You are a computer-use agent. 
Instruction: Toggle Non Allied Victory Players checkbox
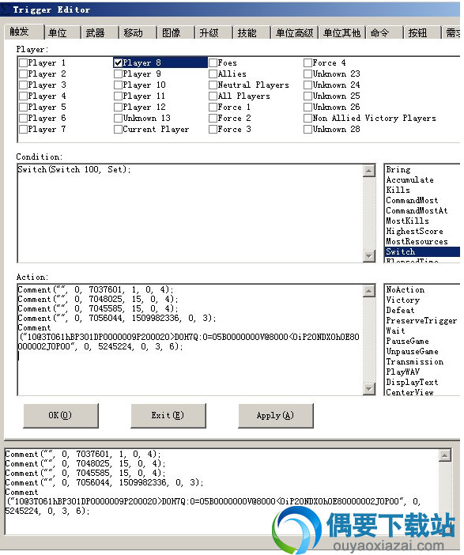(x=308, y=119)
